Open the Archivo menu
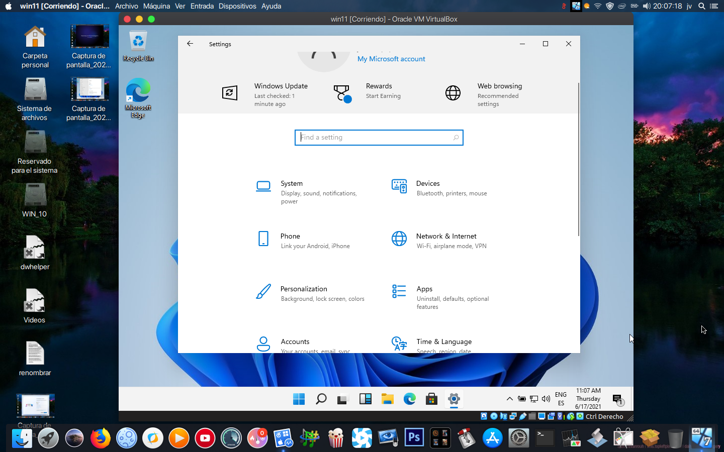Screen dimensions: 724x452 click(126, 6)
